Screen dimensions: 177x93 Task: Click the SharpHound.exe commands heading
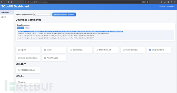(23, 25)
